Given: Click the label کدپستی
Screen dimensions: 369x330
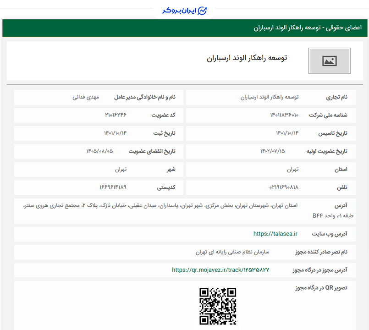Looking at the screenshot, I should click(x=166, y=187).
